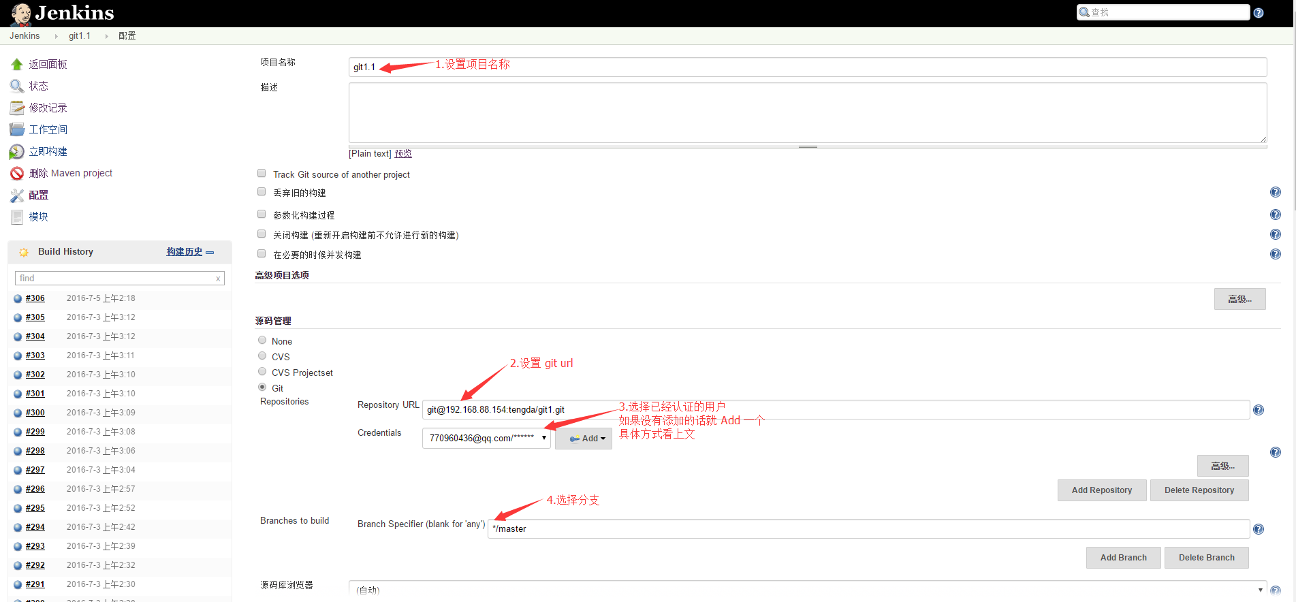Image resolution: width=1296 pixels, height=602 pixels.
Task: Open help icon for Branch Specifier
Action: [x=1259, y=529]
